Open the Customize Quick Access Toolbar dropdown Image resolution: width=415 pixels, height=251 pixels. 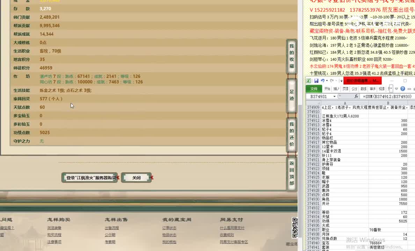pyautogui.click(x=341, y=81)
